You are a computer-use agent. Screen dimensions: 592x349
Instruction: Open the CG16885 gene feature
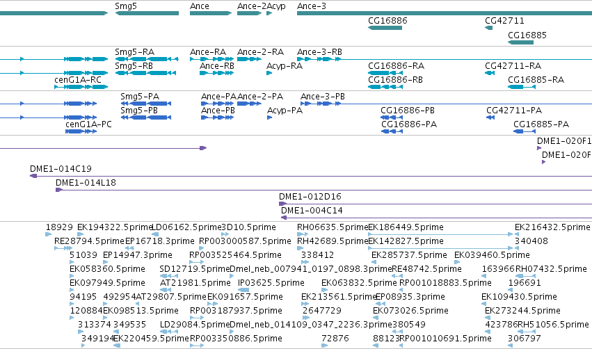[520, 42]
